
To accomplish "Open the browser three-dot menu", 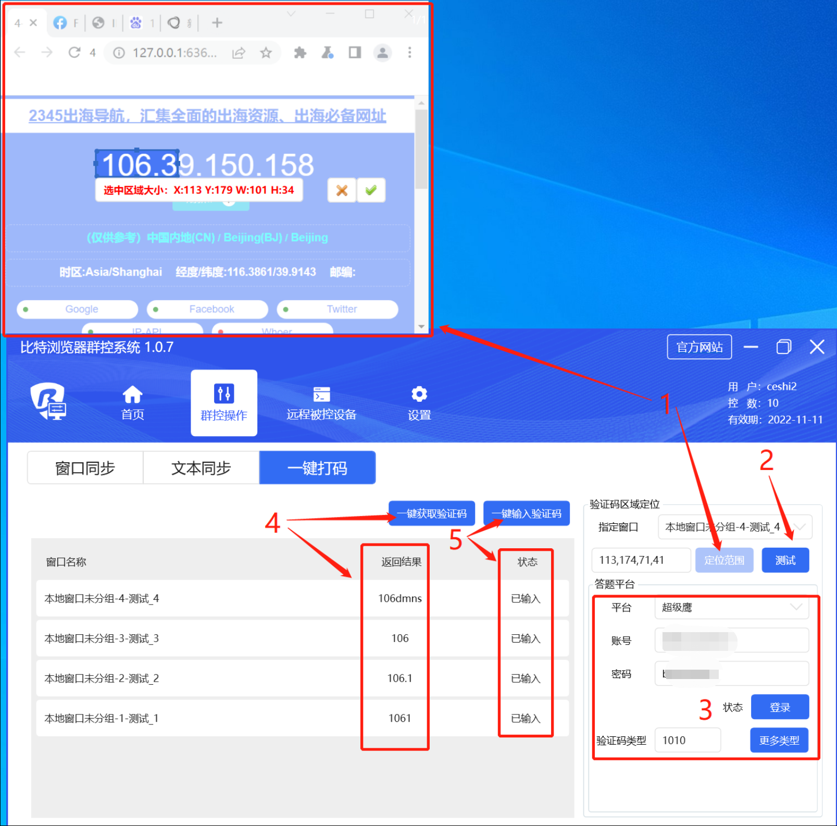I will (x=409, y=53).
